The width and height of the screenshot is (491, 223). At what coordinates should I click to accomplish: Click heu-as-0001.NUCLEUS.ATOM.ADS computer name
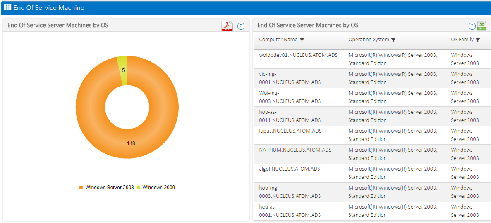pyautogui.click(x=290, y=211)
